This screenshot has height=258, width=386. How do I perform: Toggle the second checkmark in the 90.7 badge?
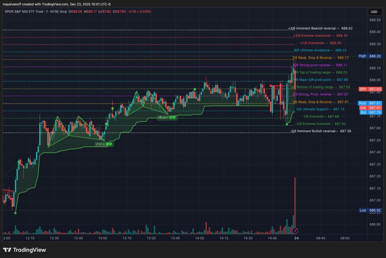(x=174, y=118)
